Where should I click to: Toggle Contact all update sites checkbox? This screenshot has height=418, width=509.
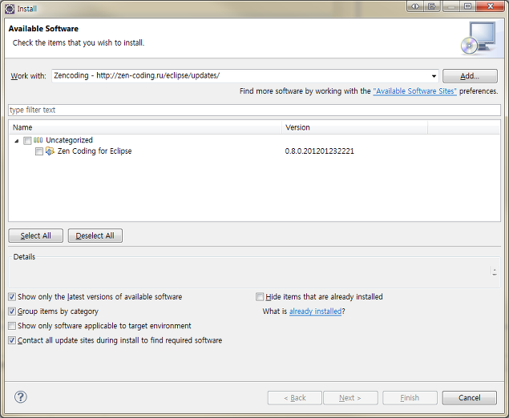point(12,340)
